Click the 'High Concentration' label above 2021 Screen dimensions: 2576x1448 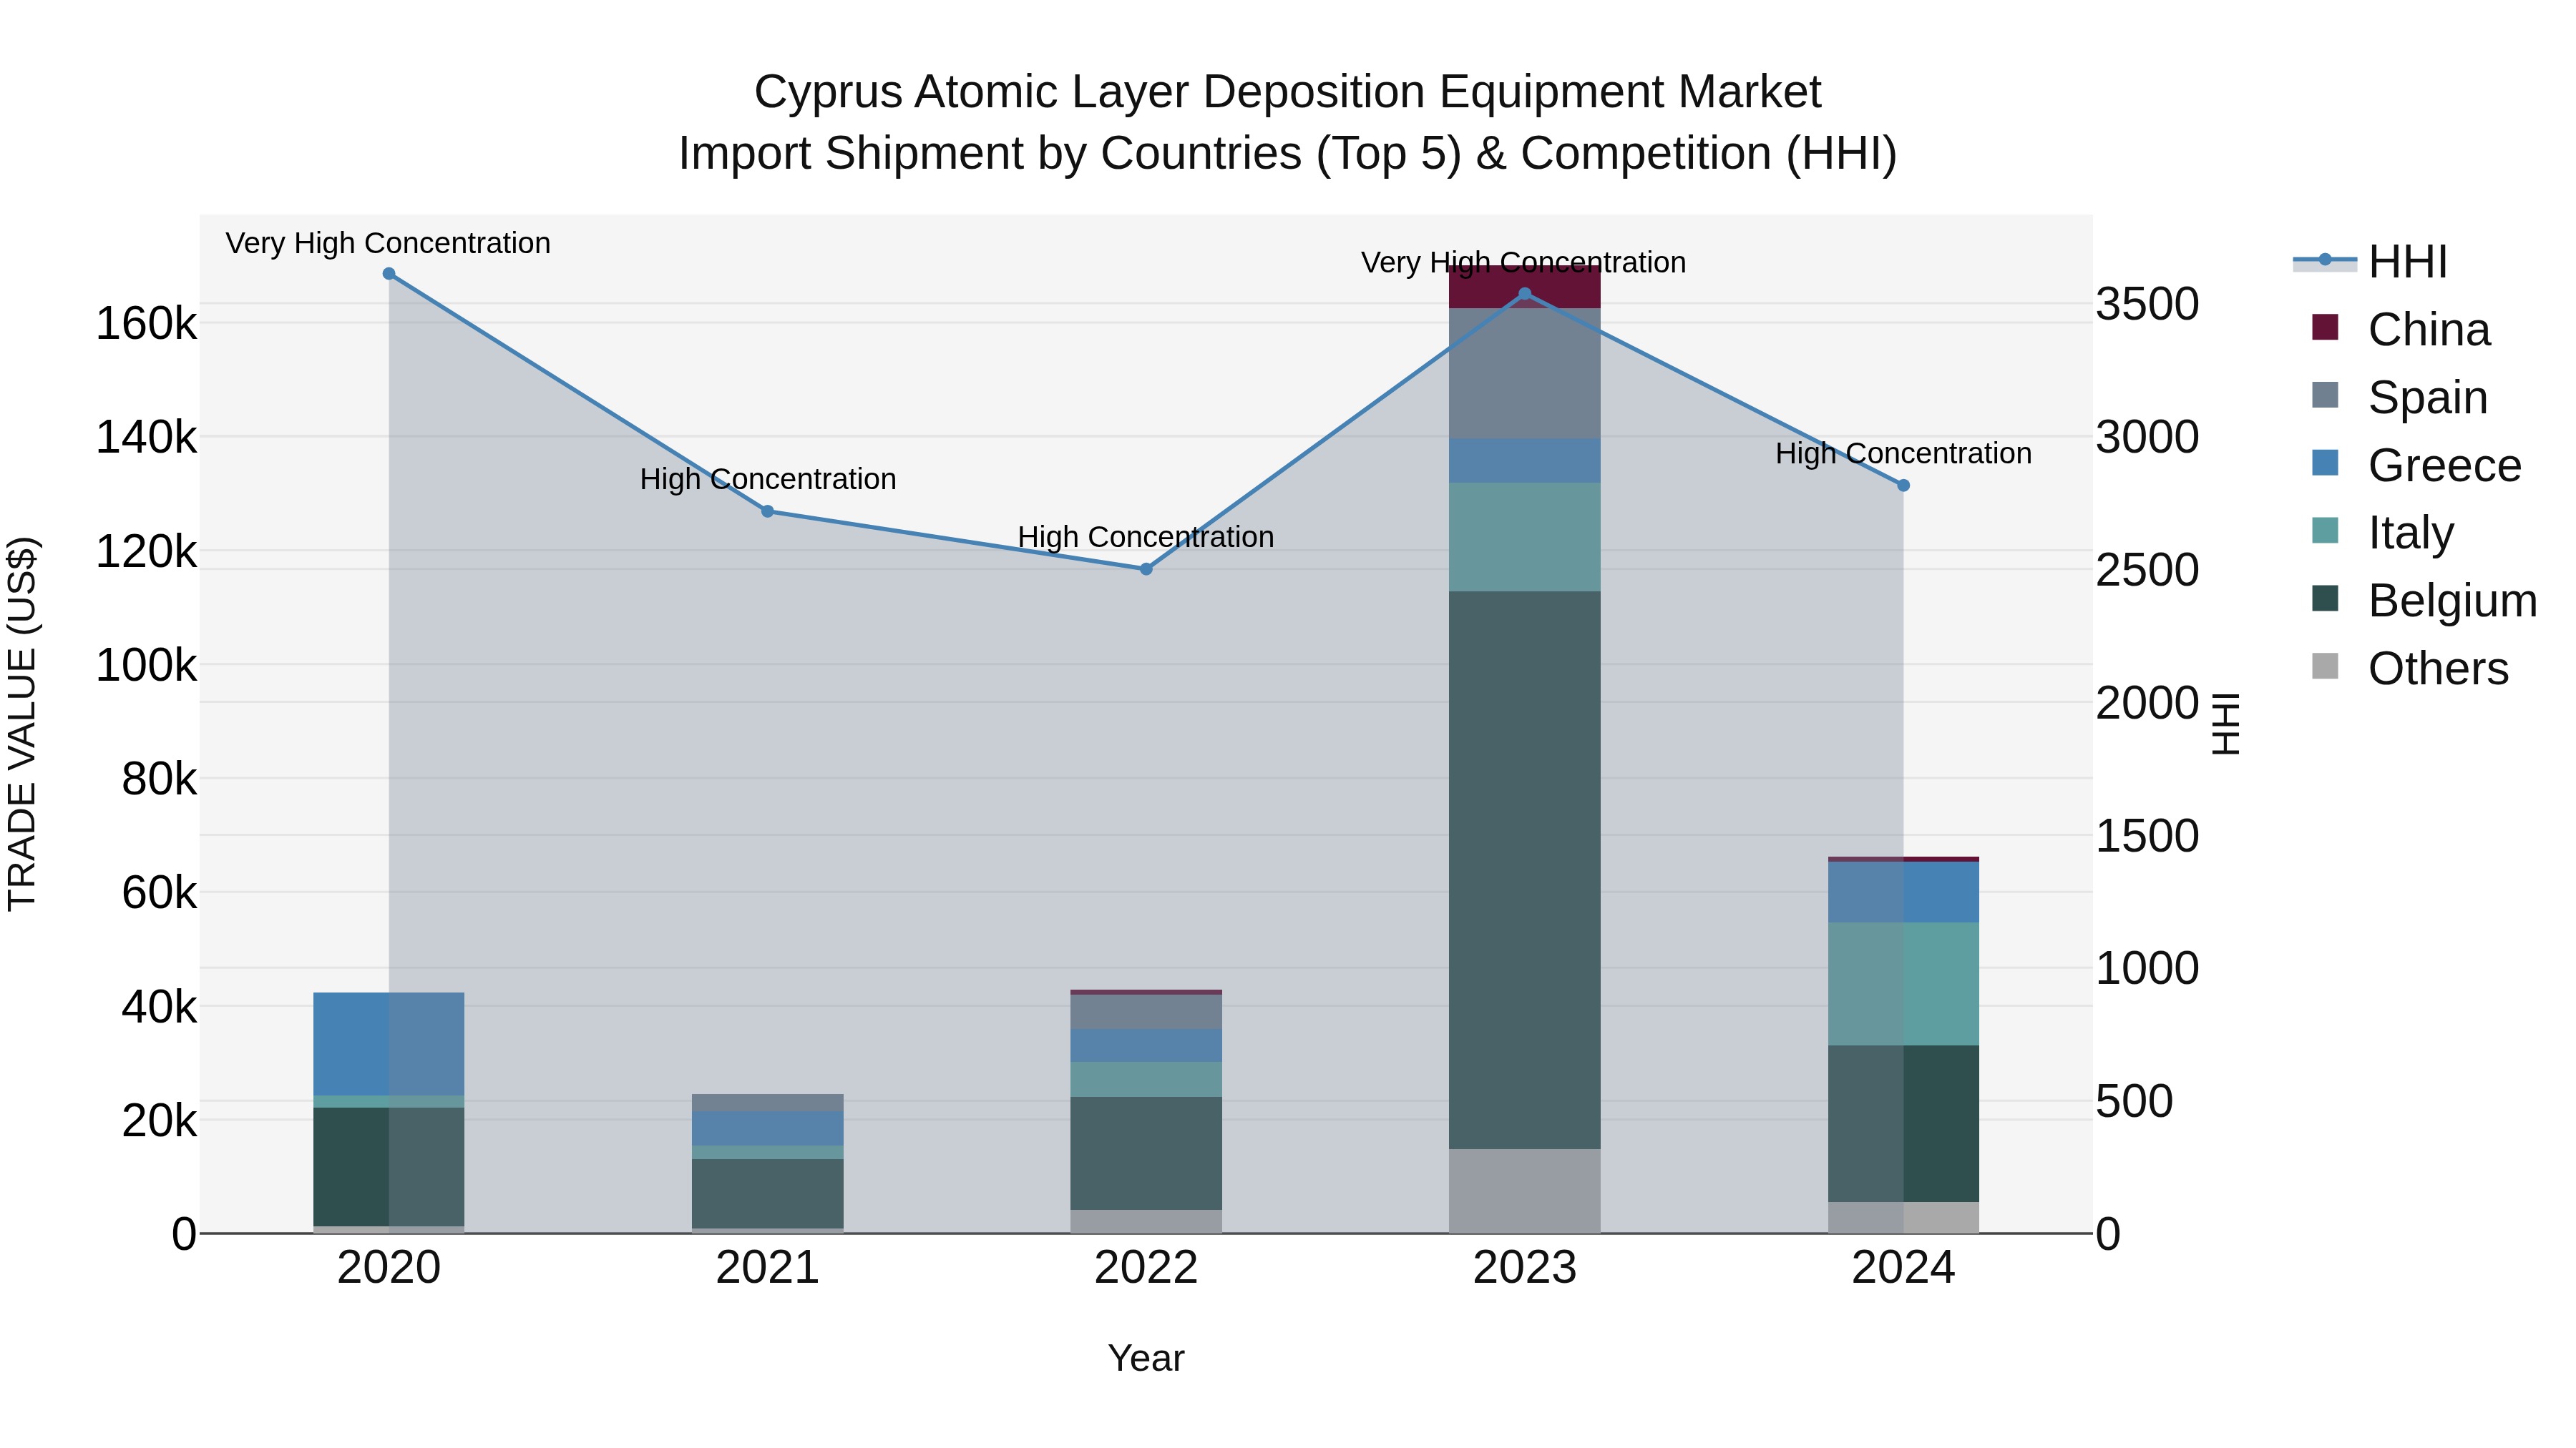[x=768, y=480]
